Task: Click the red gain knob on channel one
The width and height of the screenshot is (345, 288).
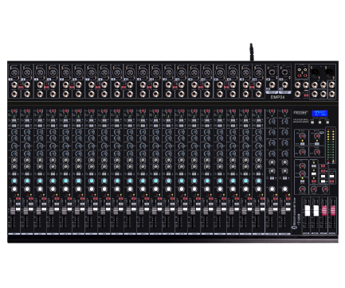Action: tap(14, 111)
